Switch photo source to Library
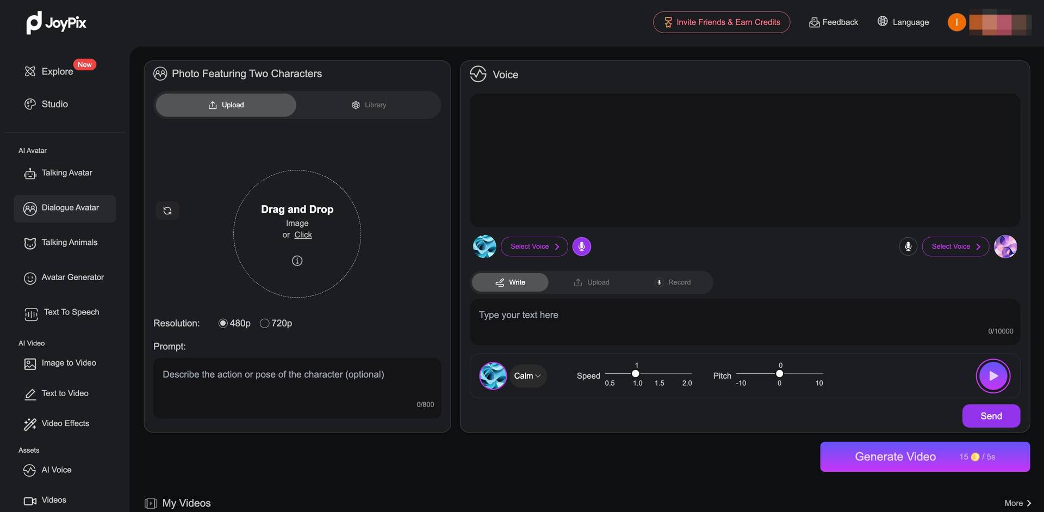The height and width of the screenshot is (512, 1044). pos(369,105)
